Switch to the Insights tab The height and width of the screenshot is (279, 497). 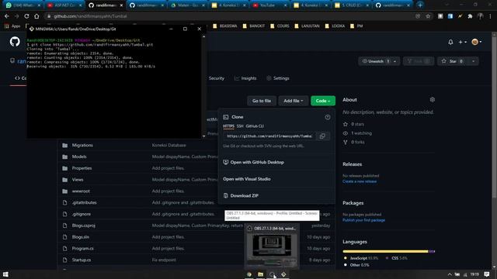245,78
